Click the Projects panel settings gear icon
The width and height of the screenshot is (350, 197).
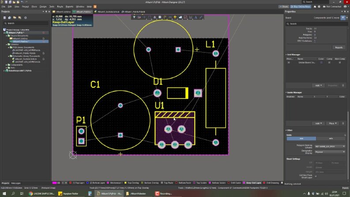(26, 18)
